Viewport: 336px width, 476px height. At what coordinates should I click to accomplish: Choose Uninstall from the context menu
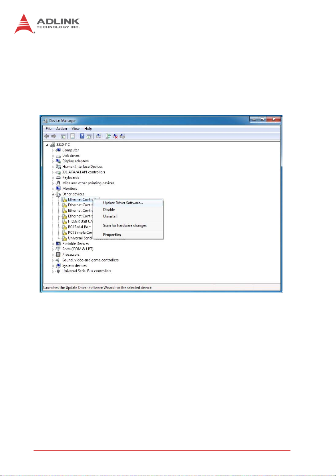coord(128,217)
